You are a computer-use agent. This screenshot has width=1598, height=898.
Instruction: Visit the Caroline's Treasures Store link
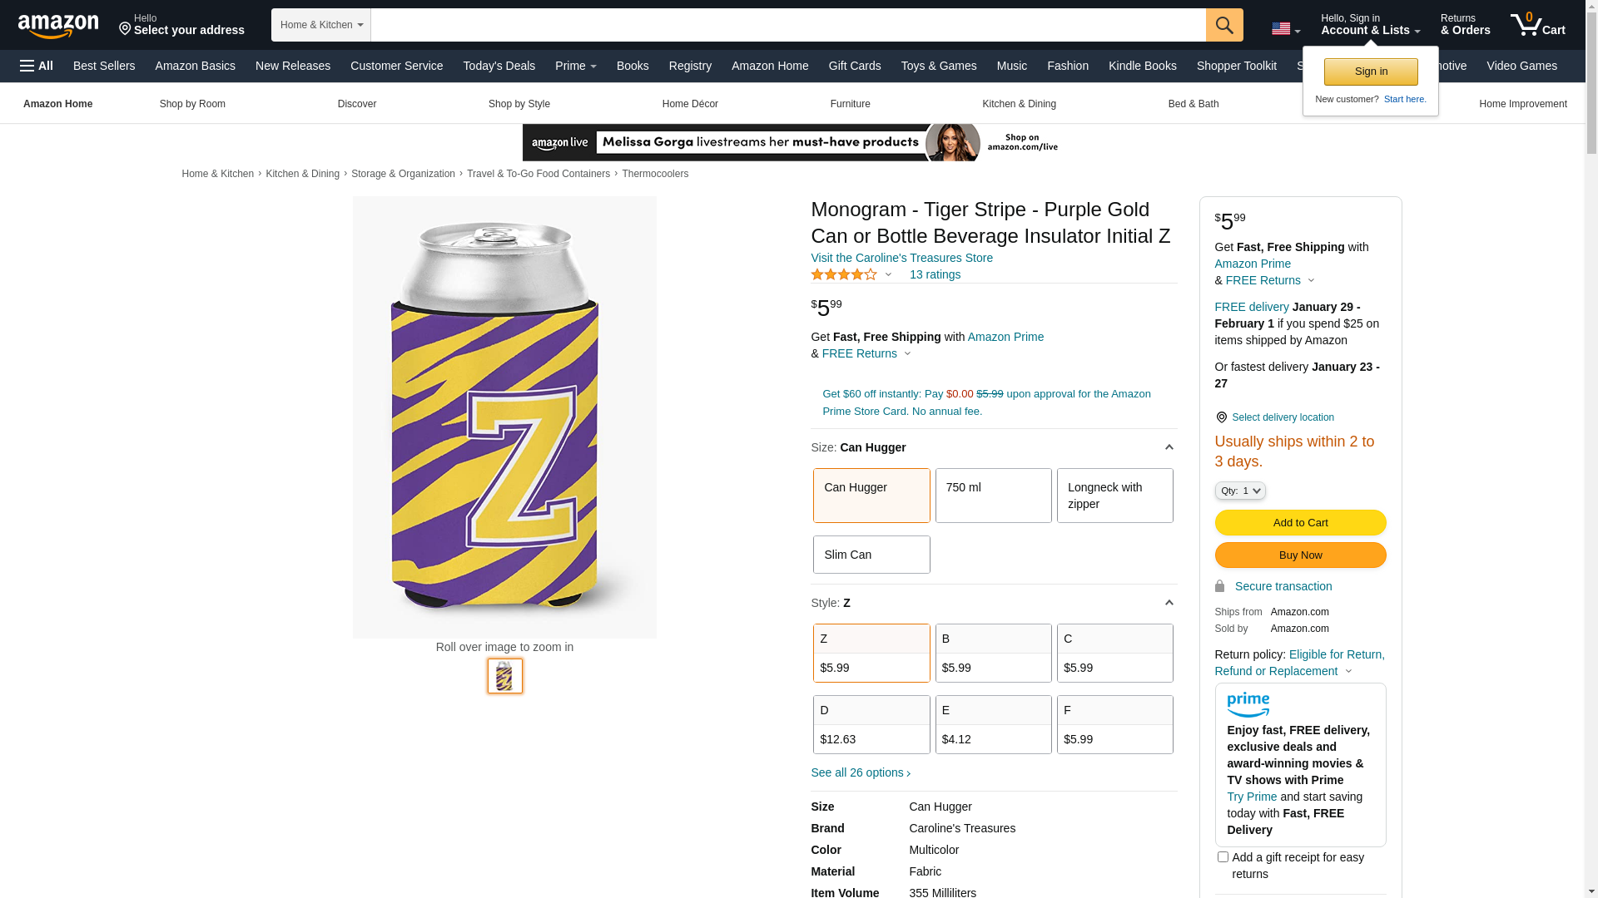pyautogui.click(x=901, y=258)
